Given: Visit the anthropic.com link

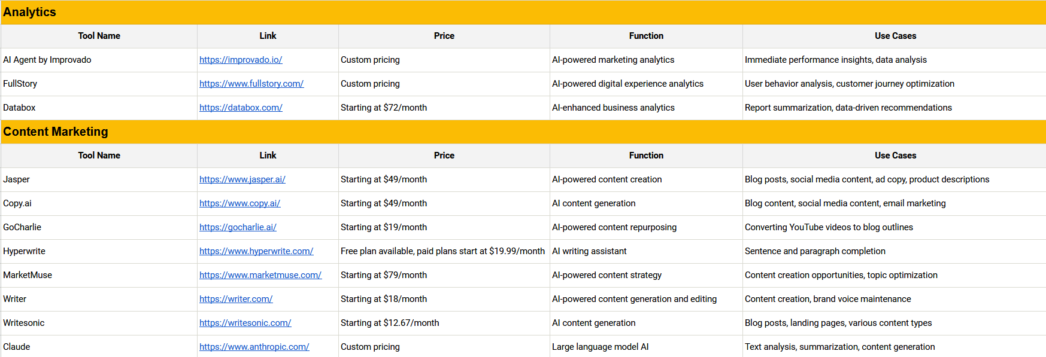Looking at the screenshot, I should click(x=254, y=347).
